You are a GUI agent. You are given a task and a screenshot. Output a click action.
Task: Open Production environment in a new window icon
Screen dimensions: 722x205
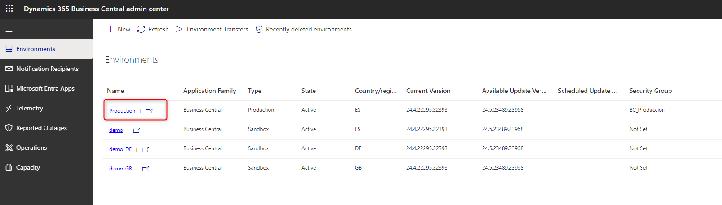click(149, 111)
